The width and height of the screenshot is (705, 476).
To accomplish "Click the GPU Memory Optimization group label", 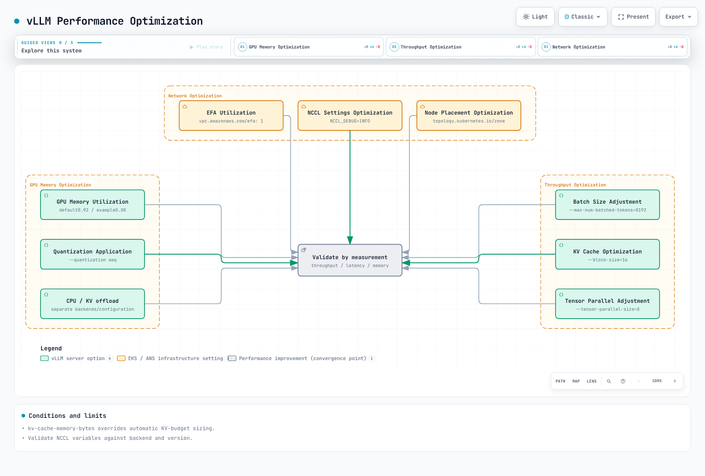I will [x=60, y=185].
